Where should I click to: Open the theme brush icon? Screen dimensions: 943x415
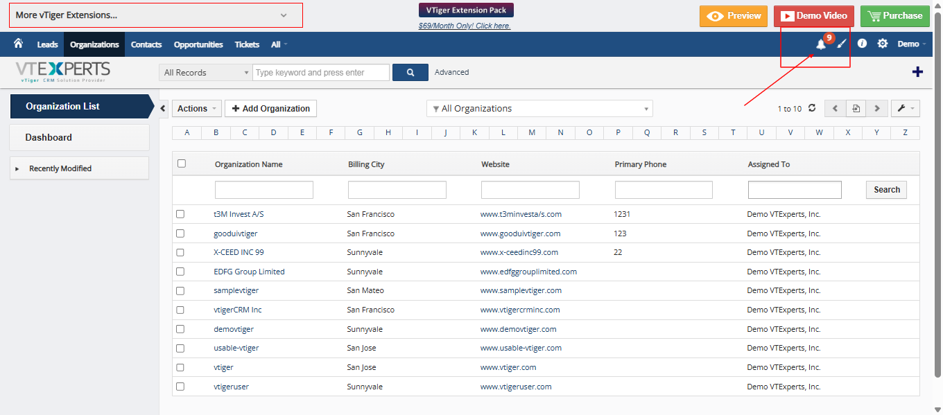point(842,44)
